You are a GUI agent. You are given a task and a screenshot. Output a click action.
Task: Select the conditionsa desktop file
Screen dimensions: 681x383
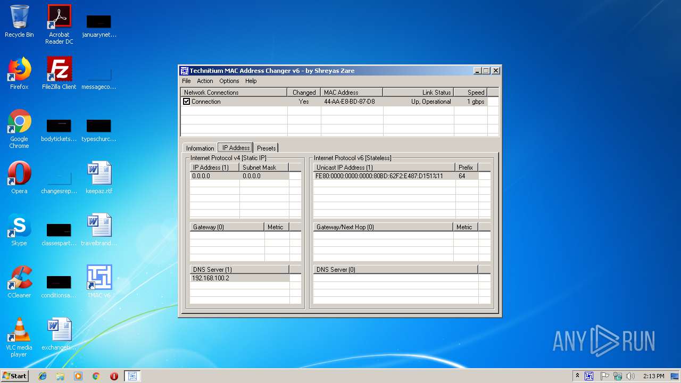[59, 286]
